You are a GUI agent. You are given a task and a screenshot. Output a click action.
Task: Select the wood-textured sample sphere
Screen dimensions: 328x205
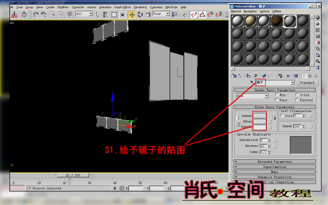click(277, 21)
